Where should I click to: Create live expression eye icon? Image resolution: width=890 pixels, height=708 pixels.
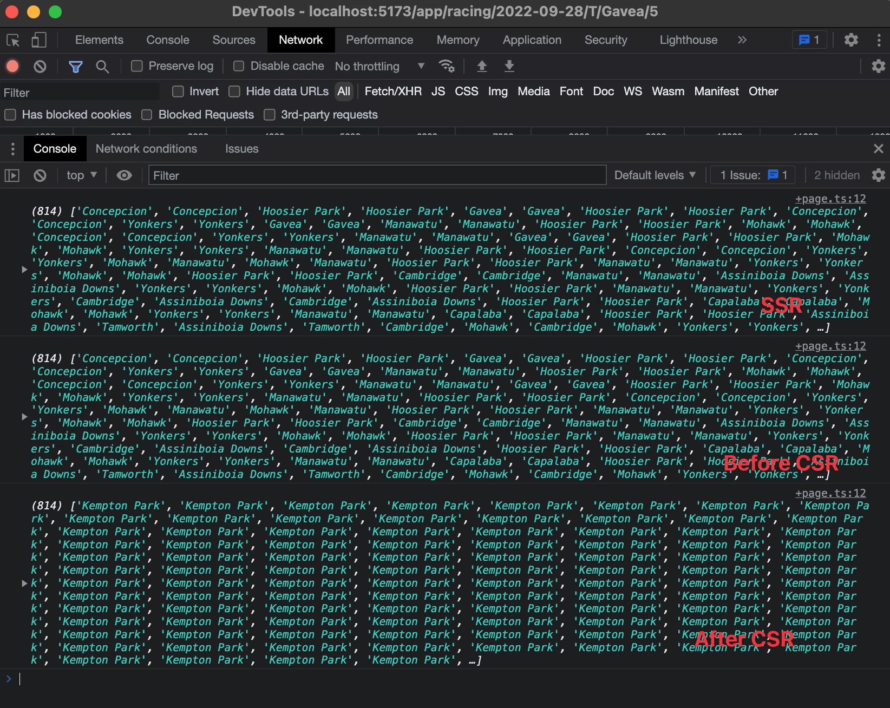(124, 175)
